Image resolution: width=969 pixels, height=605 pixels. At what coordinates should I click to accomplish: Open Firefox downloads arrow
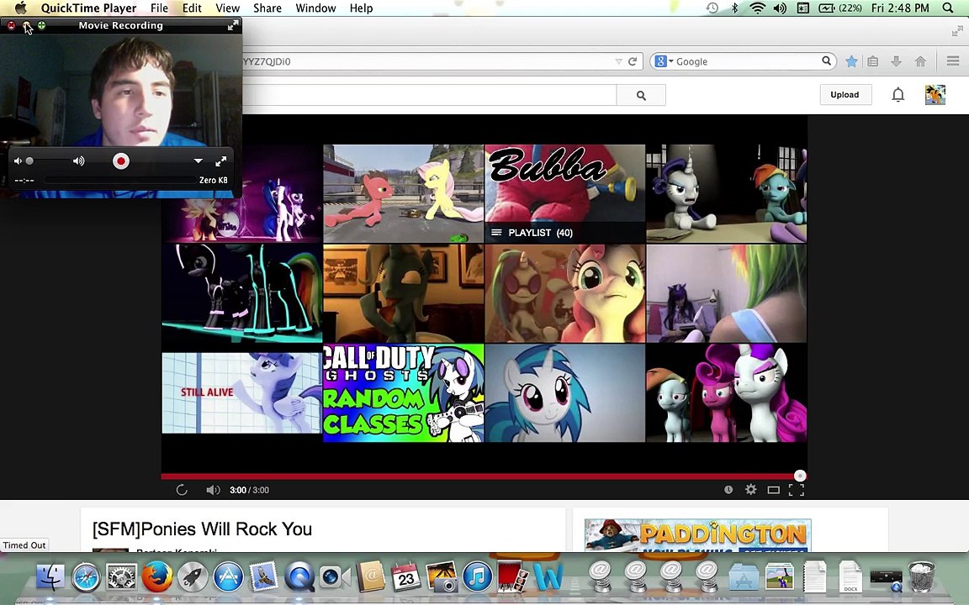point(896,61)
